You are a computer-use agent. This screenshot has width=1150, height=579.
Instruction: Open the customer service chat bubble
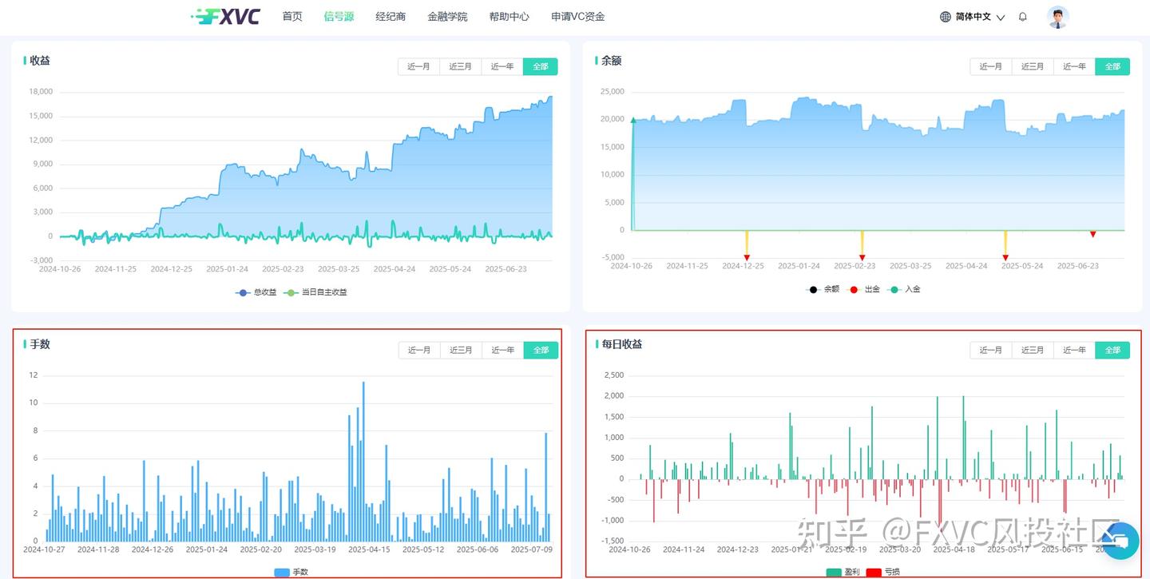pos(1120,541)
